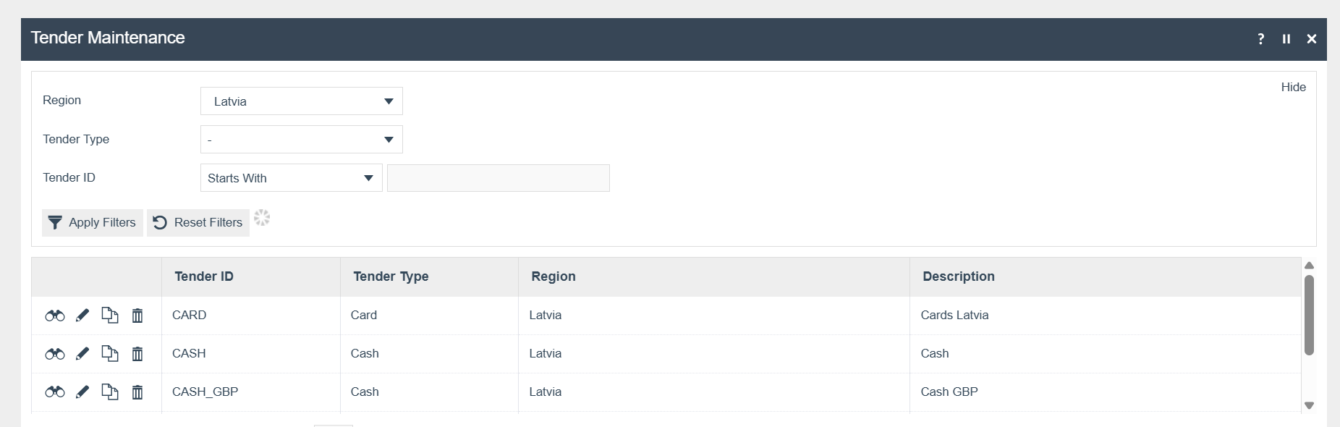View the CASH_GBP tender with binoculars icon
The image size is (1340, 427).
55,392
